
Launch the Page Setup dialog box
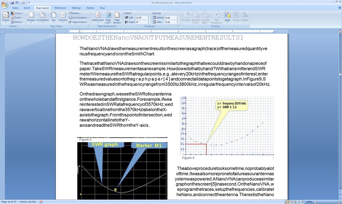(x=89, y=26)
